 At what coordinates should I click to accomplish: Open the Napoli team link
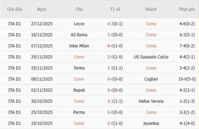pos(79,90)
